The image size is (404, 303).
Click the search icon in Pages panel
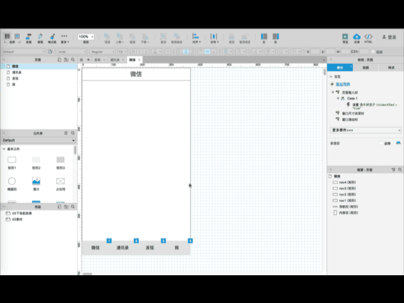tap(73, 60)
